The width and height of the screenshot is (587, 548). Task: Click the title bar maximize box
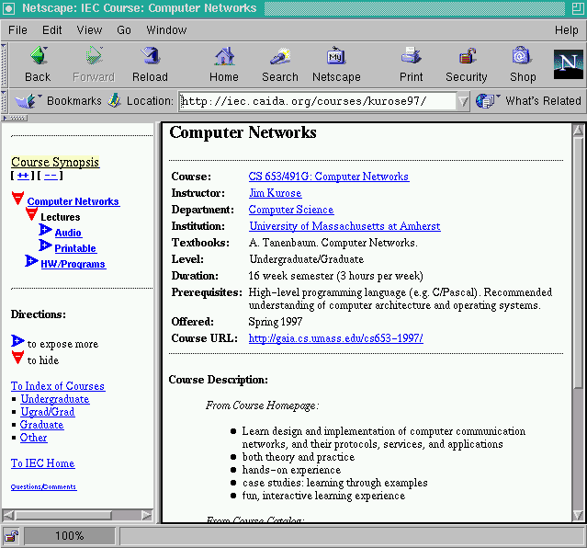click(578, 8)
